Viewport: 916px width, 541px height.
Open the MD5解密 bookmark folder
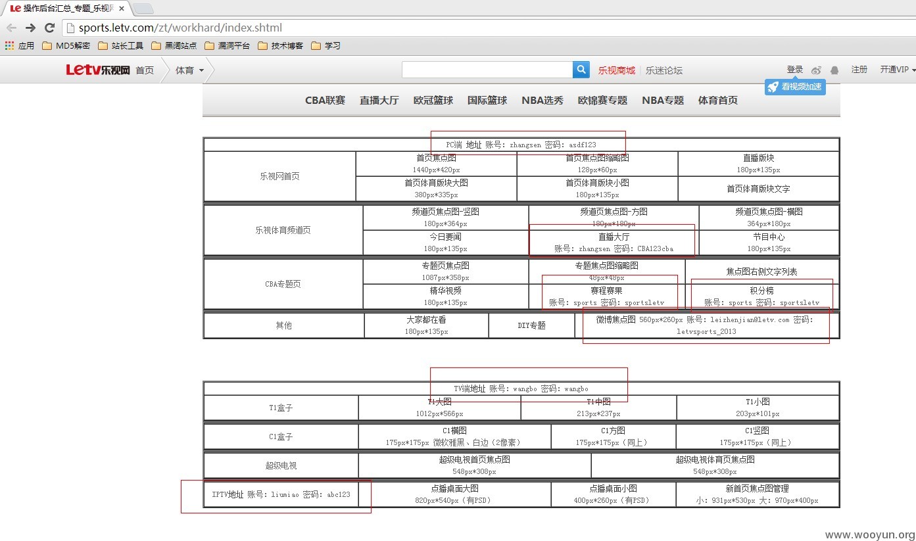[66, 45]
